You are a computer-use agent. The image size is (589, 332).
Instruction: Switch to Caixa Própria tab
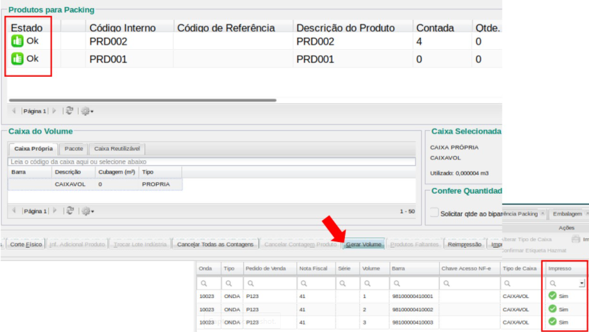[33, 148]
